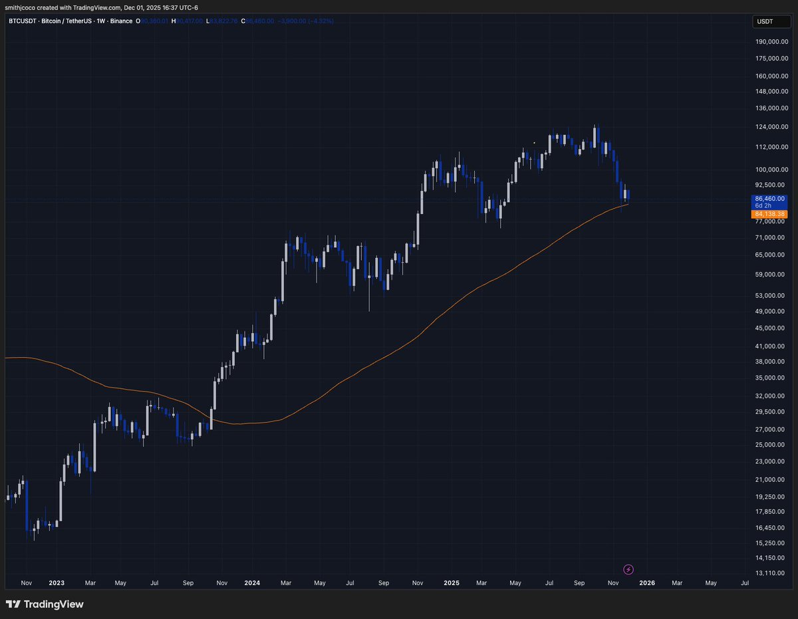The image size is (798, 619).
Task: Click 2026 on the time axis
Action: [646, 582]
